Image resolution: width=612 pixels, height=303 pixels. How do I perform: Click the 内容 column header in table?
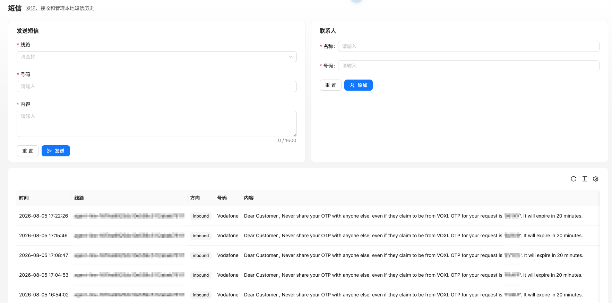pyautogui.click(x=249, y=198)
